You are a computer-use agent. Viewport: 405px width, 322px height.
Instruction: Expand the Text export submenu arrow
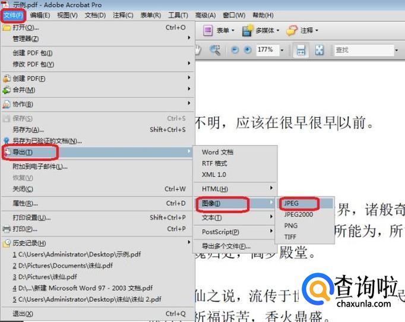(271, 217)
